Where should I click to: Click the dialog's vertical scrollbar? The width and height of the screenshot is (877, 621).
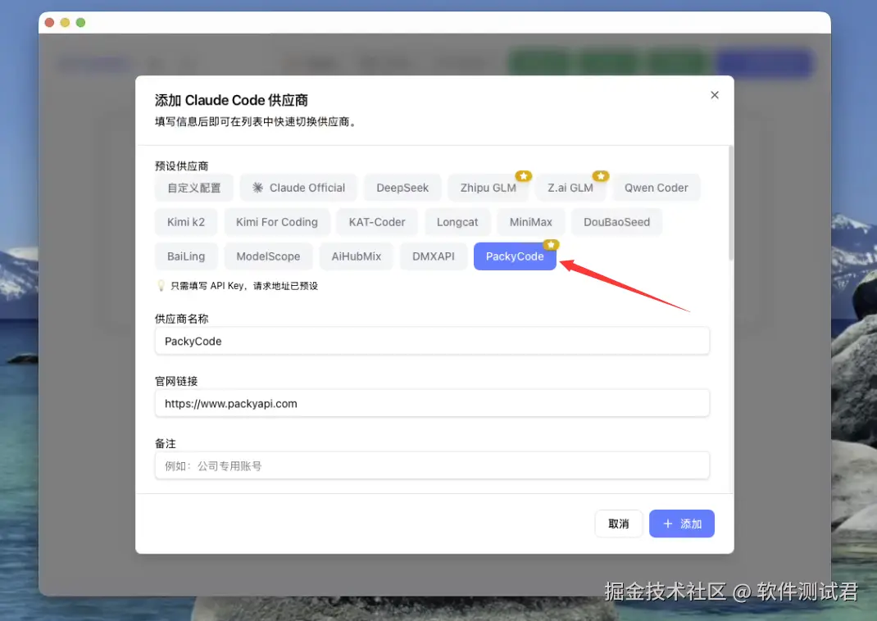click(x=730, y=203)
